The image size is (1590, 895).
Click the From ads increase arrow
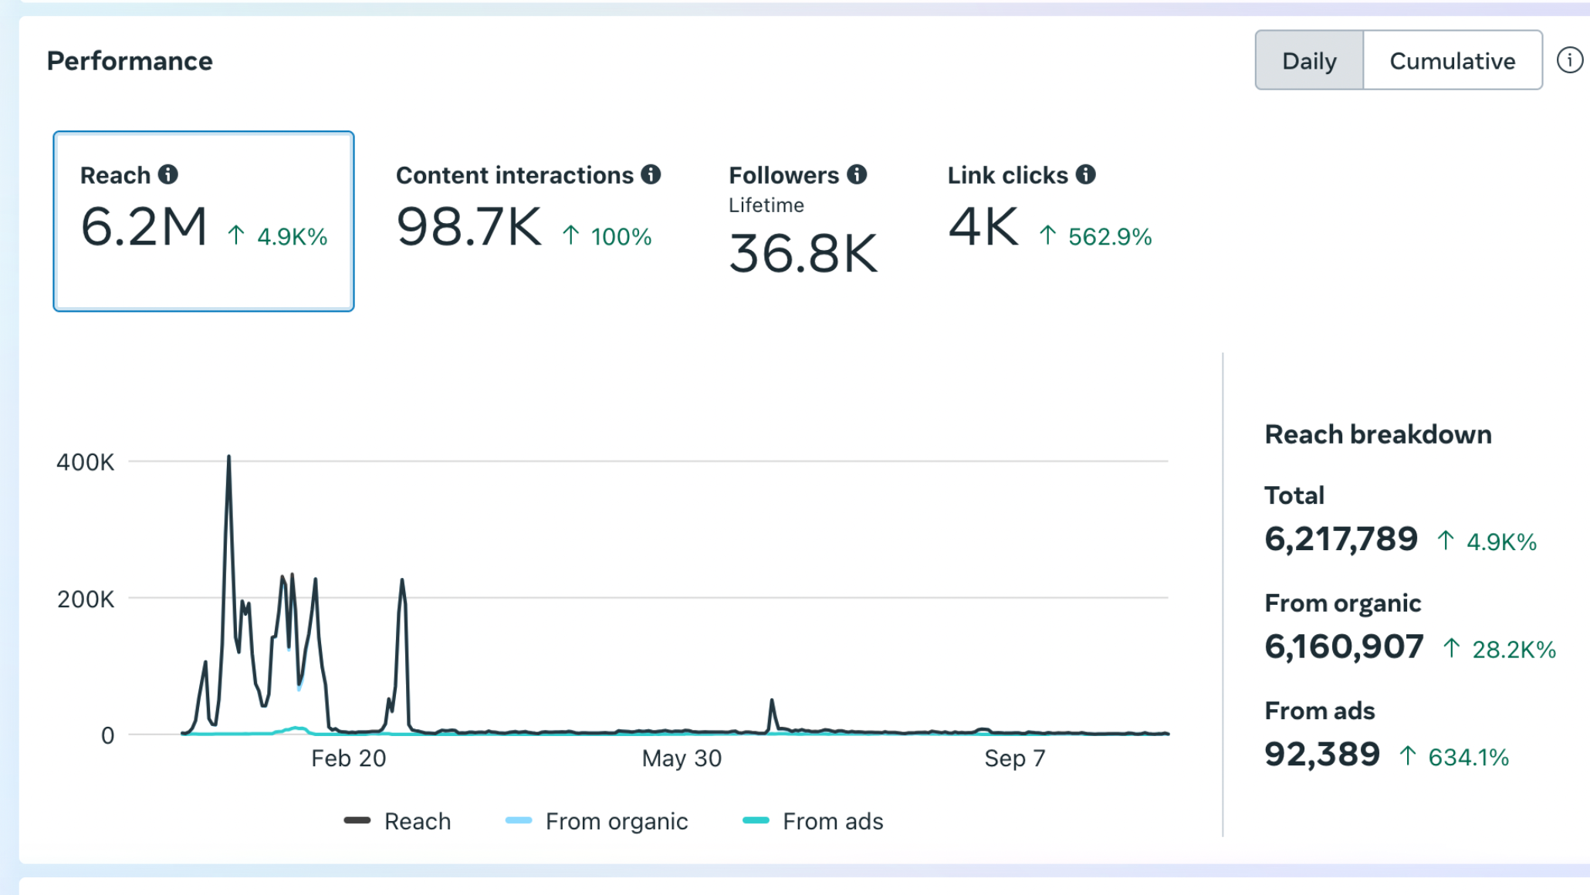[1408, 756]
